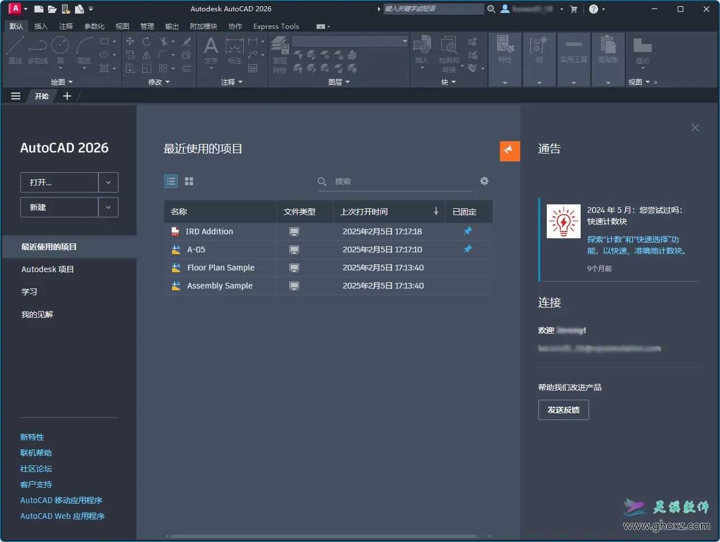720x542 pixels.
Task: Expand the 绘图 panel
Action: point(62,82)
